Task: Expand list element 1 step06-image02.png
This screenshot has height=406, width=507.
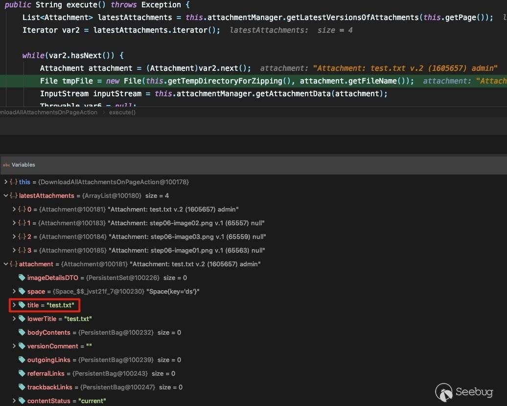Action: coord(14,223)
